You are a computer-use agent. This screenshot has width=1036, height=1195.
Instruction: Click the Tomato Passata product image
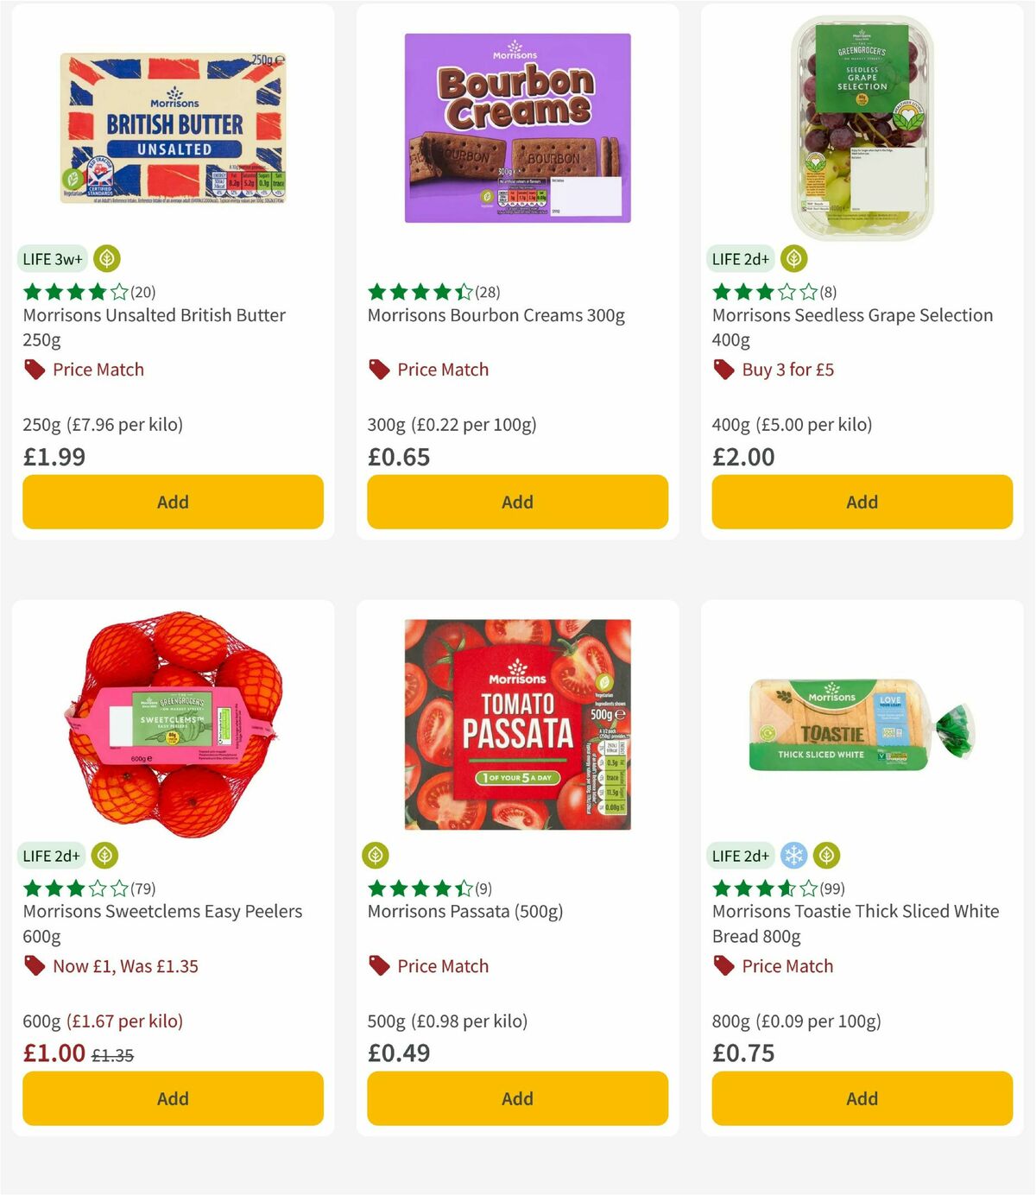(x=516, y=727)
